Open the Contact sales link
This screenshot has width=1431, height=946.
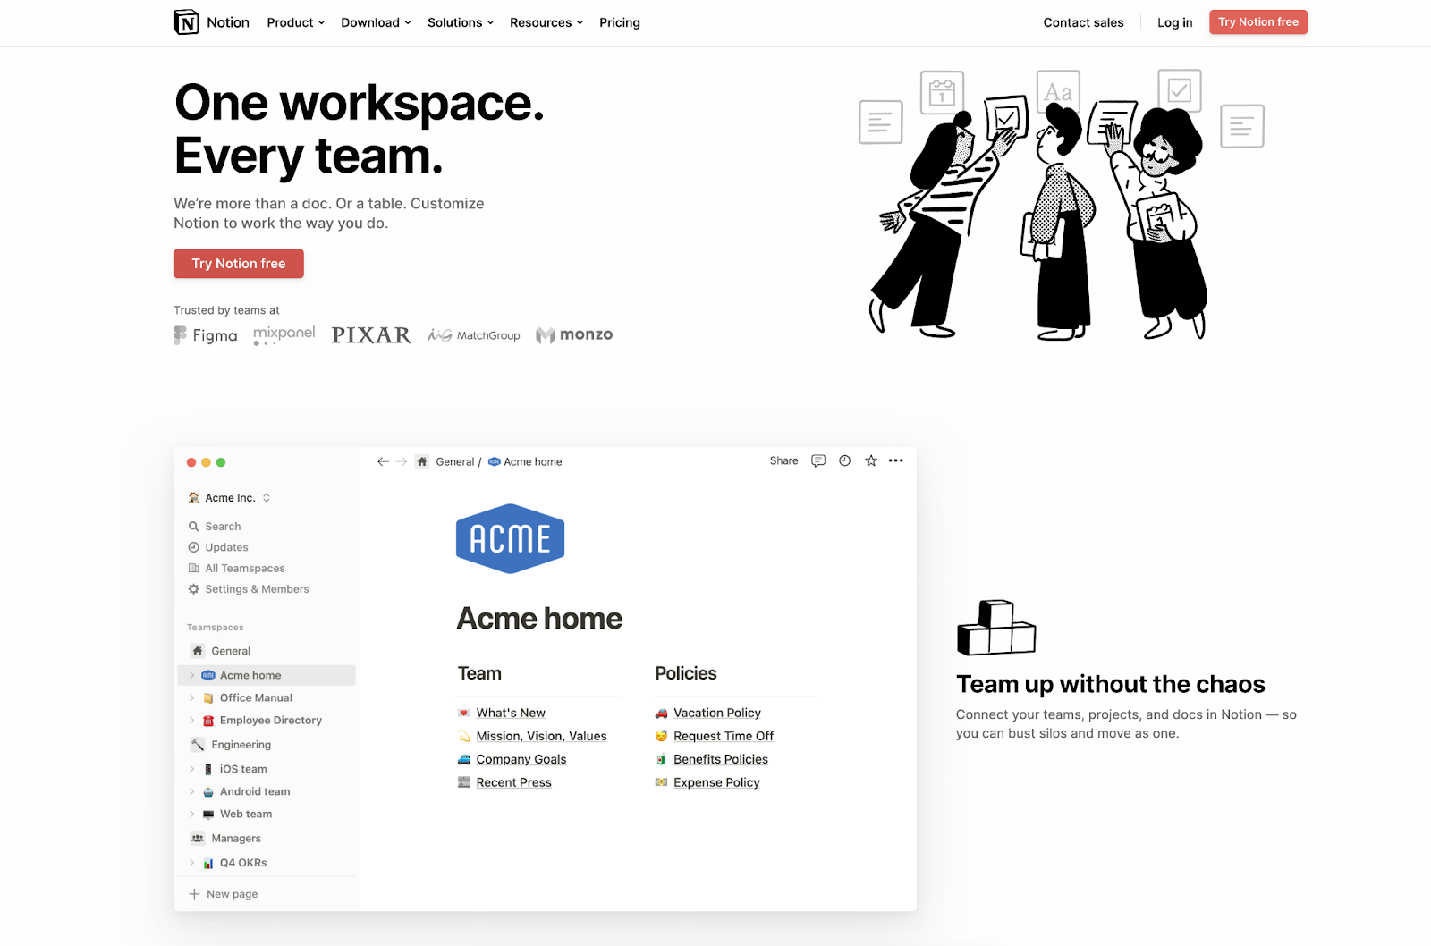pos(1083,22)
